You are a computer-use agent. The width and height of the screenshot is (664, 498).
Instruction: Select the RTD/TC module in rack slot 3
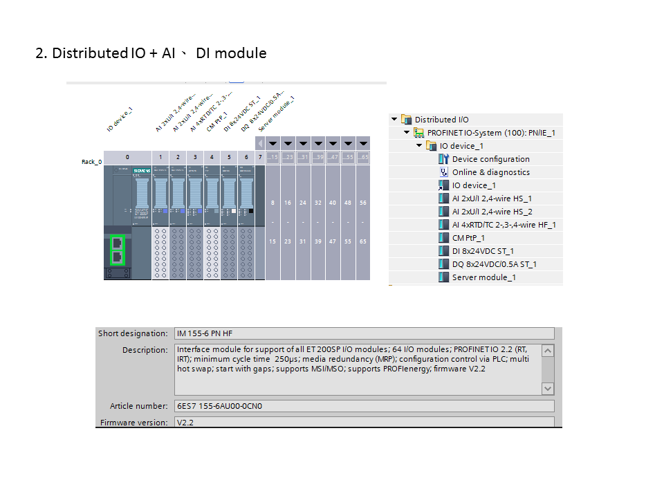[x=195, y=222]
